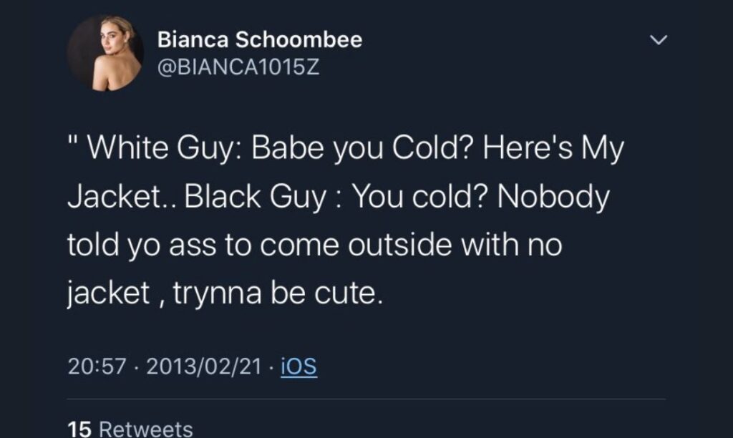Click the number 15 retweet count

coord(78,429)
